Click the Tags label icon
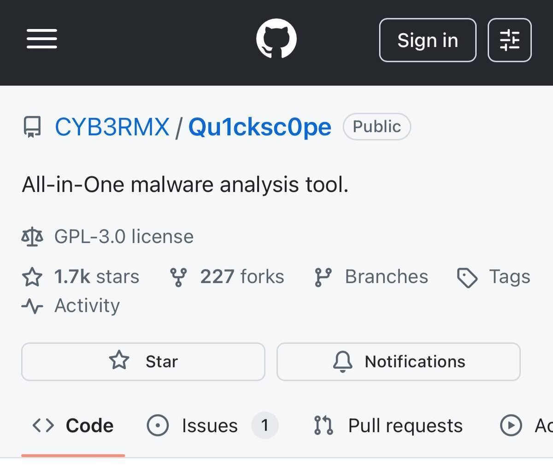This screenshot has height=474, width=553. (467, 278)
